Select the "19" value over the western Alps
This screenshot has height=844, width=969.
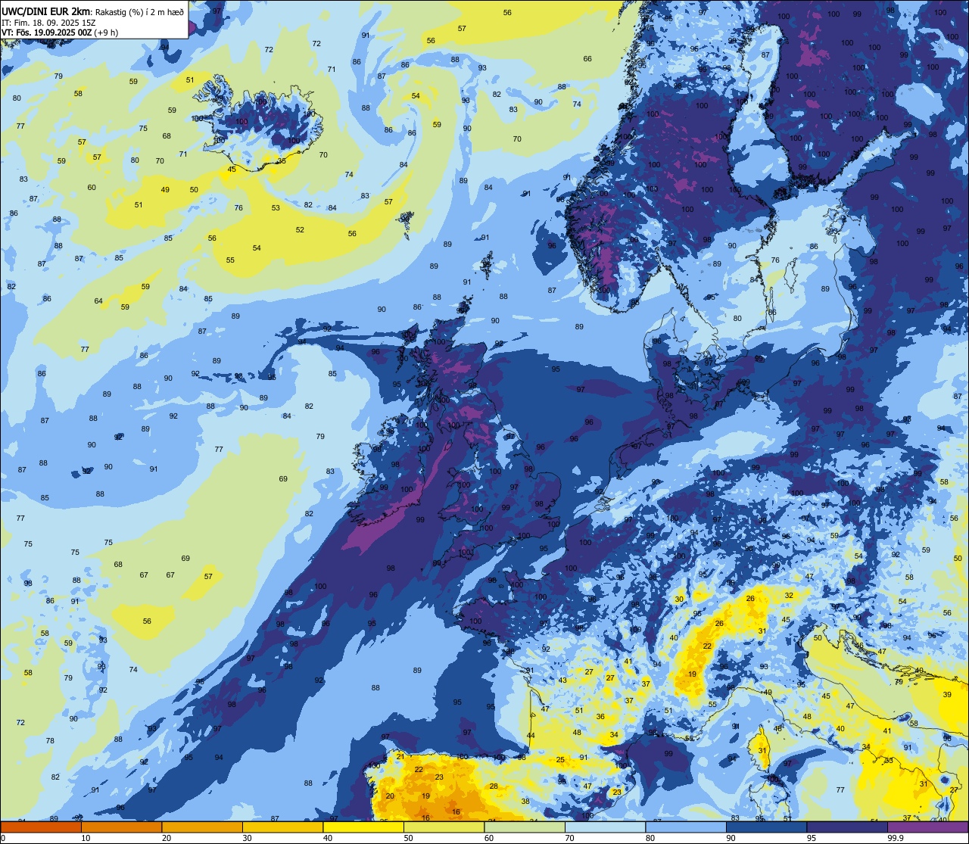click(x=692, y=674)
